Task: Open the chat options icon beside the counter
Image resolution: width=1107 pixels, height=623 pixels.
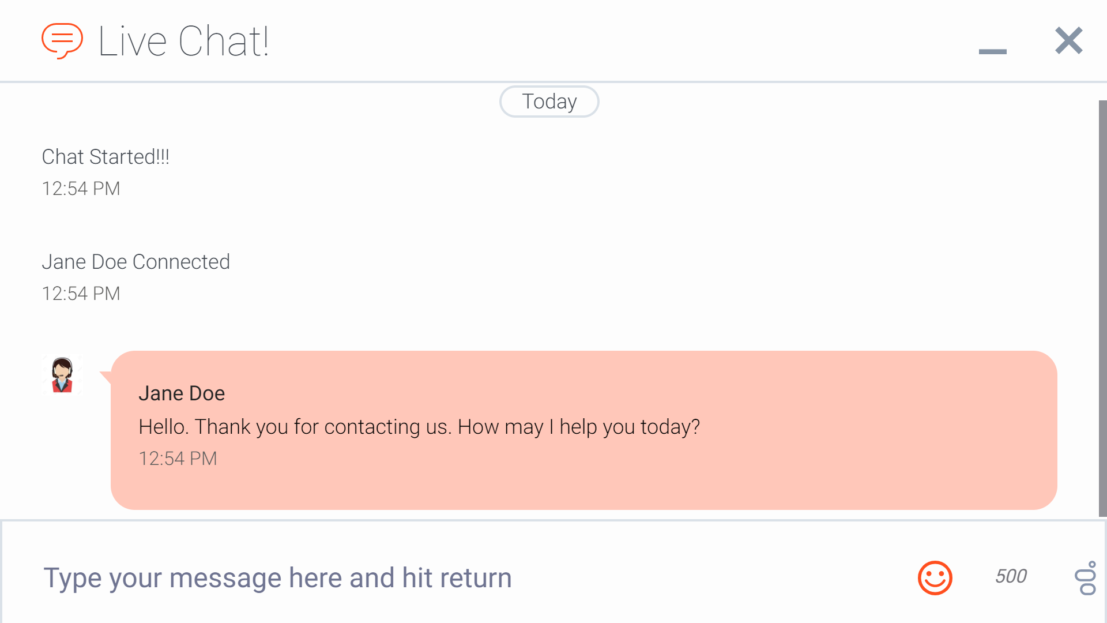Action: [x=1086, y=577]
